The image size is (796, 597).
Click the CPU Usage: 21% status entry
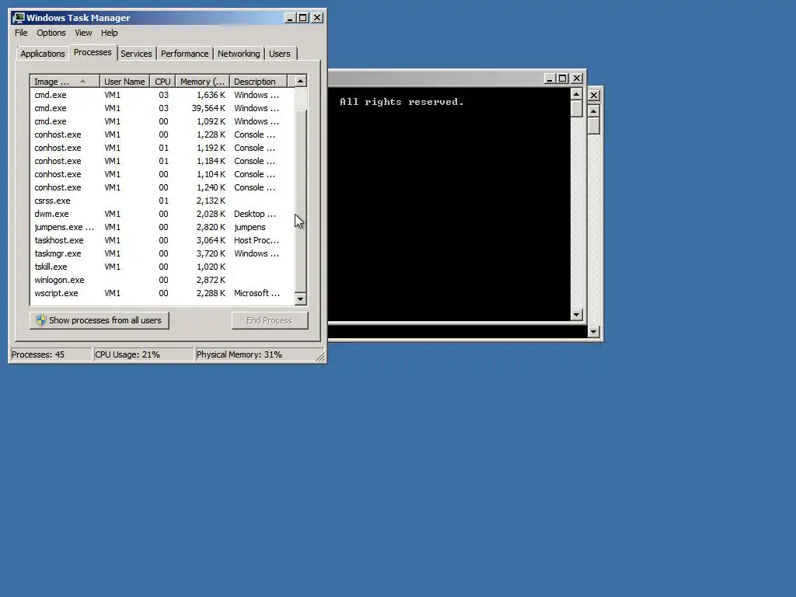coord(144,354)
